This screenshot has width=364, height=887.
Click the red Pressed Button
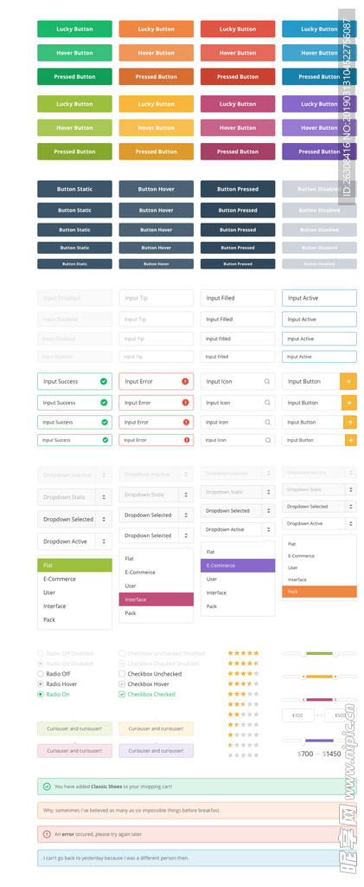point(238,76)
